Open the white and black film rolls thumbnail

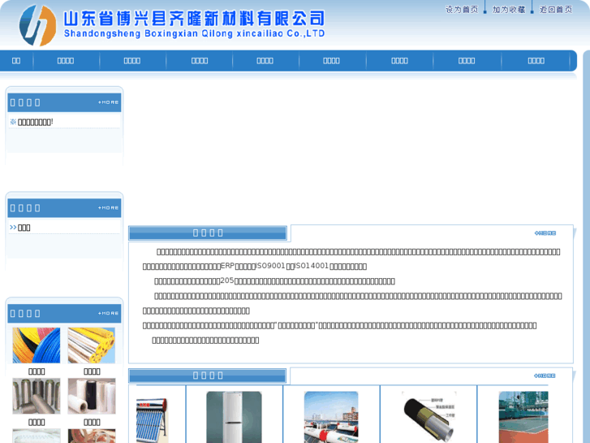92,396
